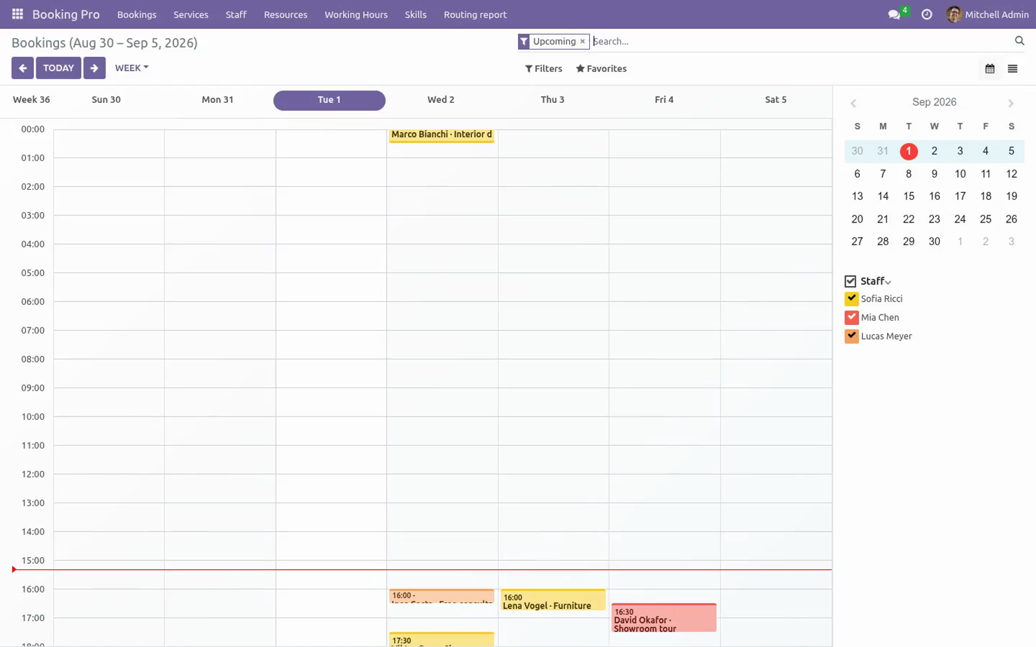Open the Staff menu in navbar

236,14
